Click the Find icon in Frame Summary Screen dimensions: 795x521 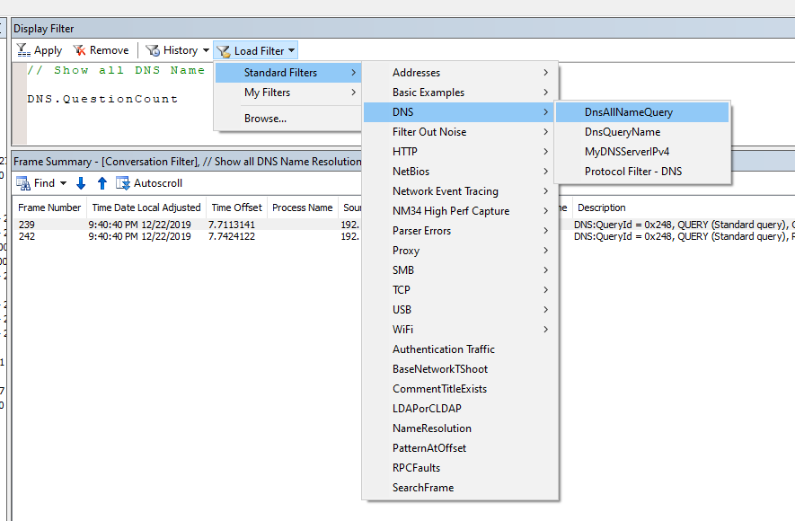[23, 183]
